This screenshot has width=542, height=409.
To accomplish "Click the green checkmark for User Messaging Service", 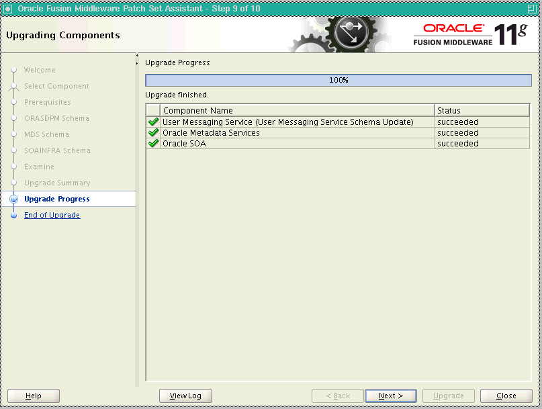I will tap(153, 122).
